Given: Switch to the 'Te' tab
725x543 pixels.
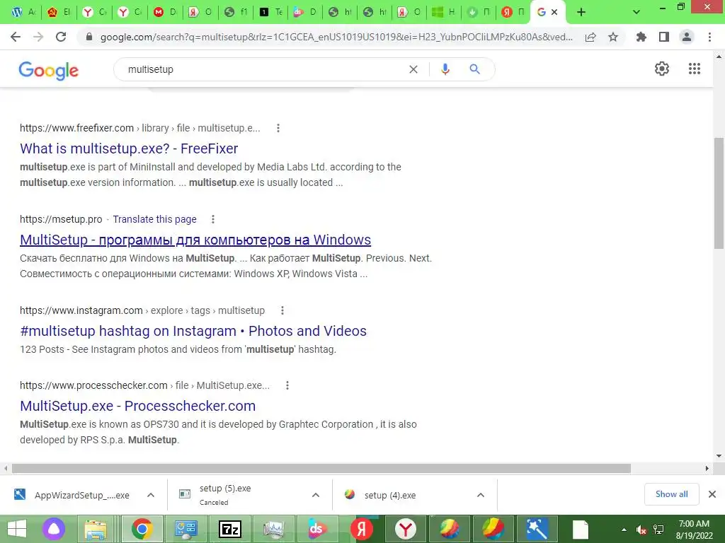Looking at the screenshot, I should [270, 12].
